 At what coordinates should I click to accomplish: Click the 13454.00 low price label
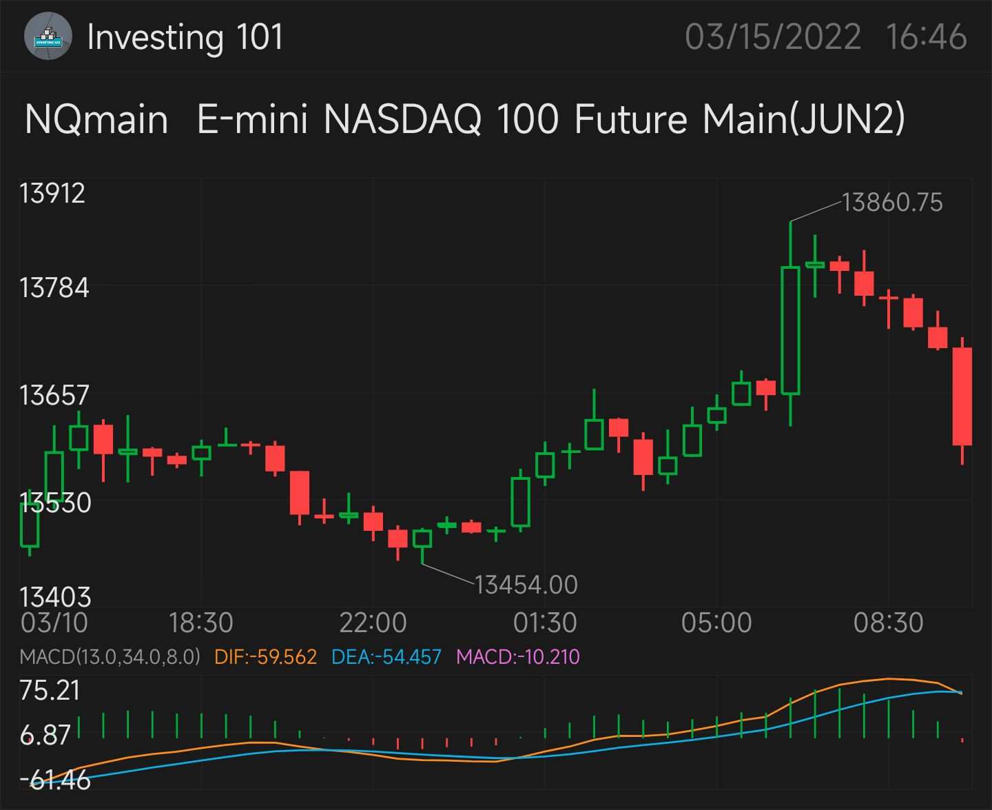(526, 585)
